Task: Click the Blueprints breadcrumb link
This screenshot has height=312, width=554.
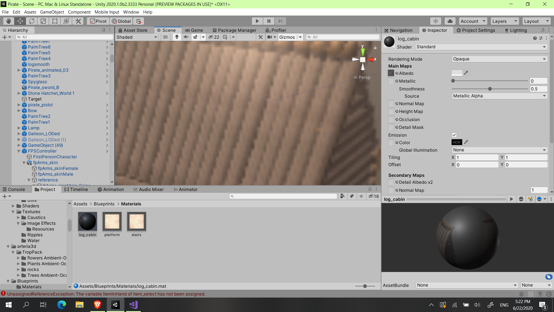Action: [104, 204]
